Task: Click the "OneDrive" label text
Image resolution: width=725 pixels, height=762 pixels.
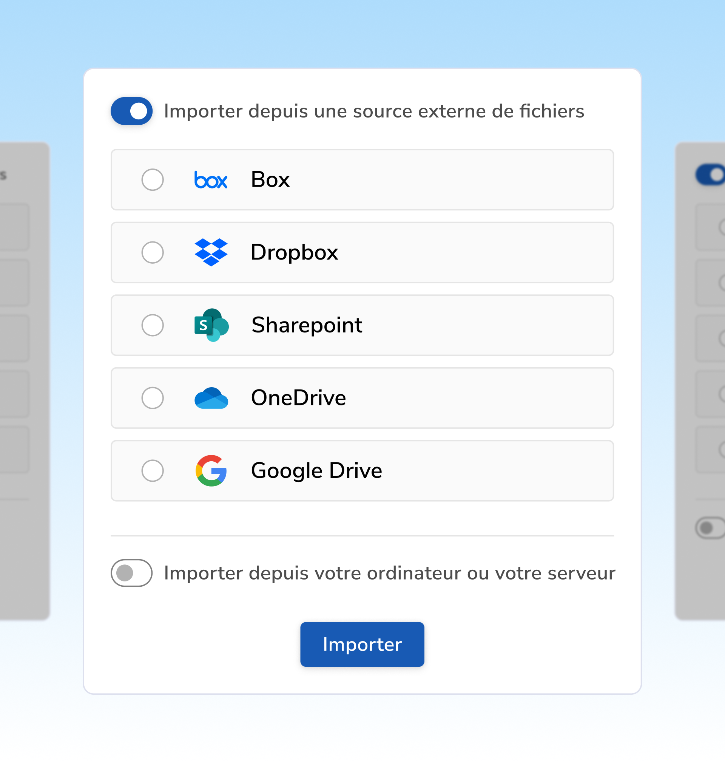Action: (x=298, y=398)
